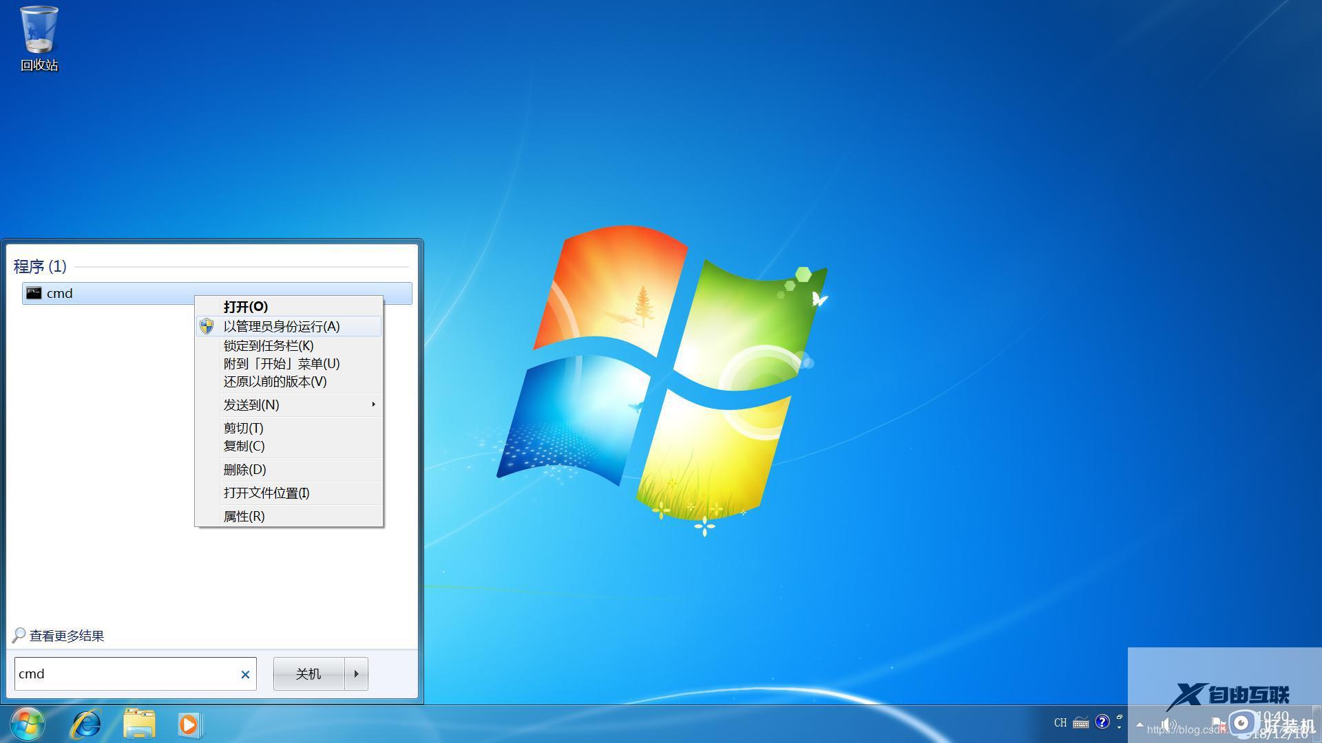Image resolution: width=1322 pixels, height=743 pixels.
Task: Click the 程序 (1) section header
Action: point(40,266)
